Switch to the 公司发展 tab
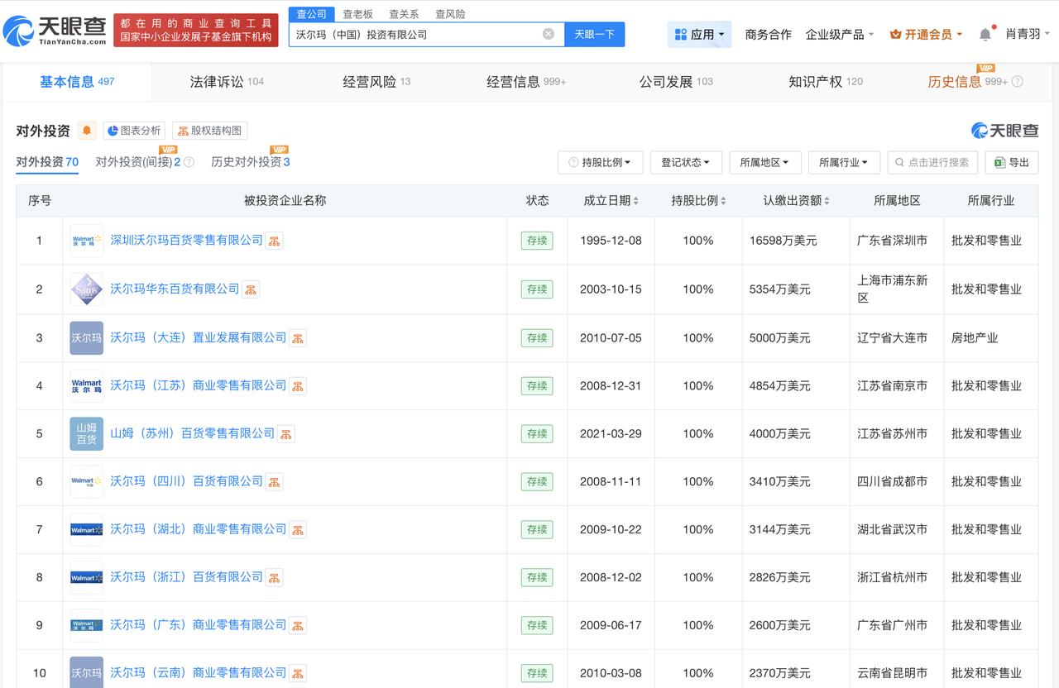The height and width of the screenshot is (688, 1059). point(676,82)
